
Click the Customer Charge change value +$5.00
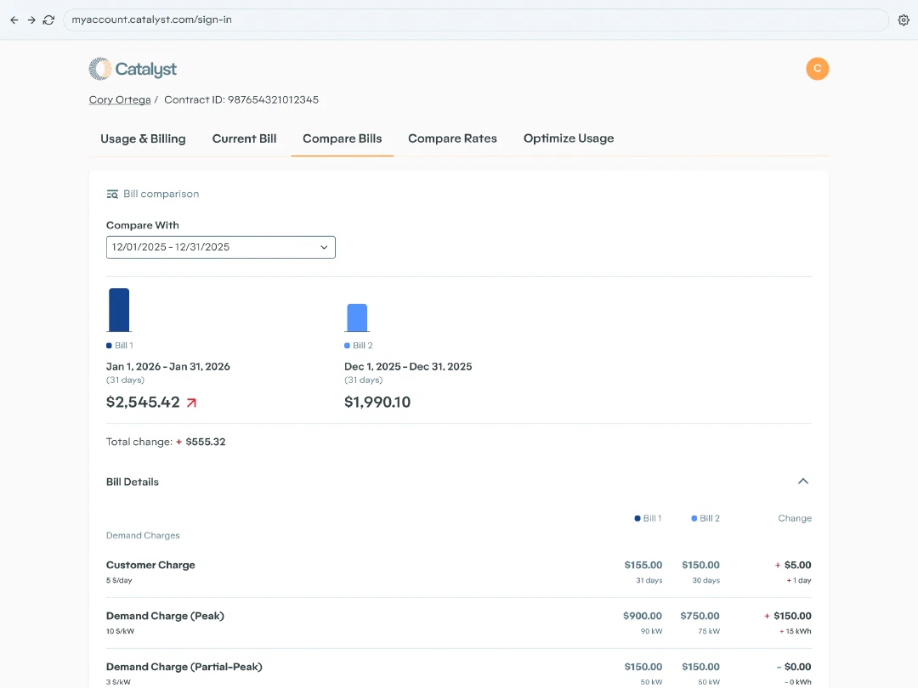click(x=793, y=565)
